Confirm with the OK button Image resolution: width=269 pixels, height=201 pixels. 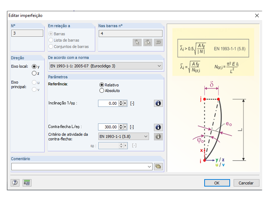point(217,183)
